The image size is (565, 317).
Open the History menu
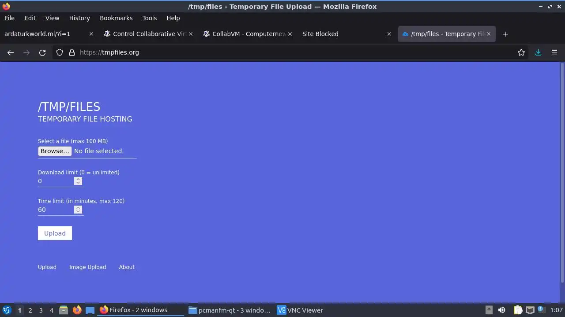79,18
